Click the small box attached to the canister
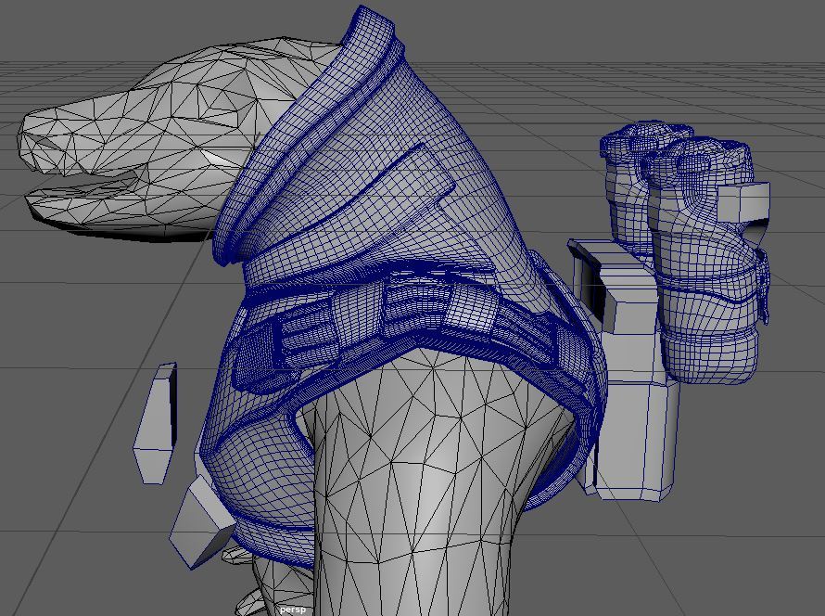This screenshot has width=825, height=616. click(743, 204)
